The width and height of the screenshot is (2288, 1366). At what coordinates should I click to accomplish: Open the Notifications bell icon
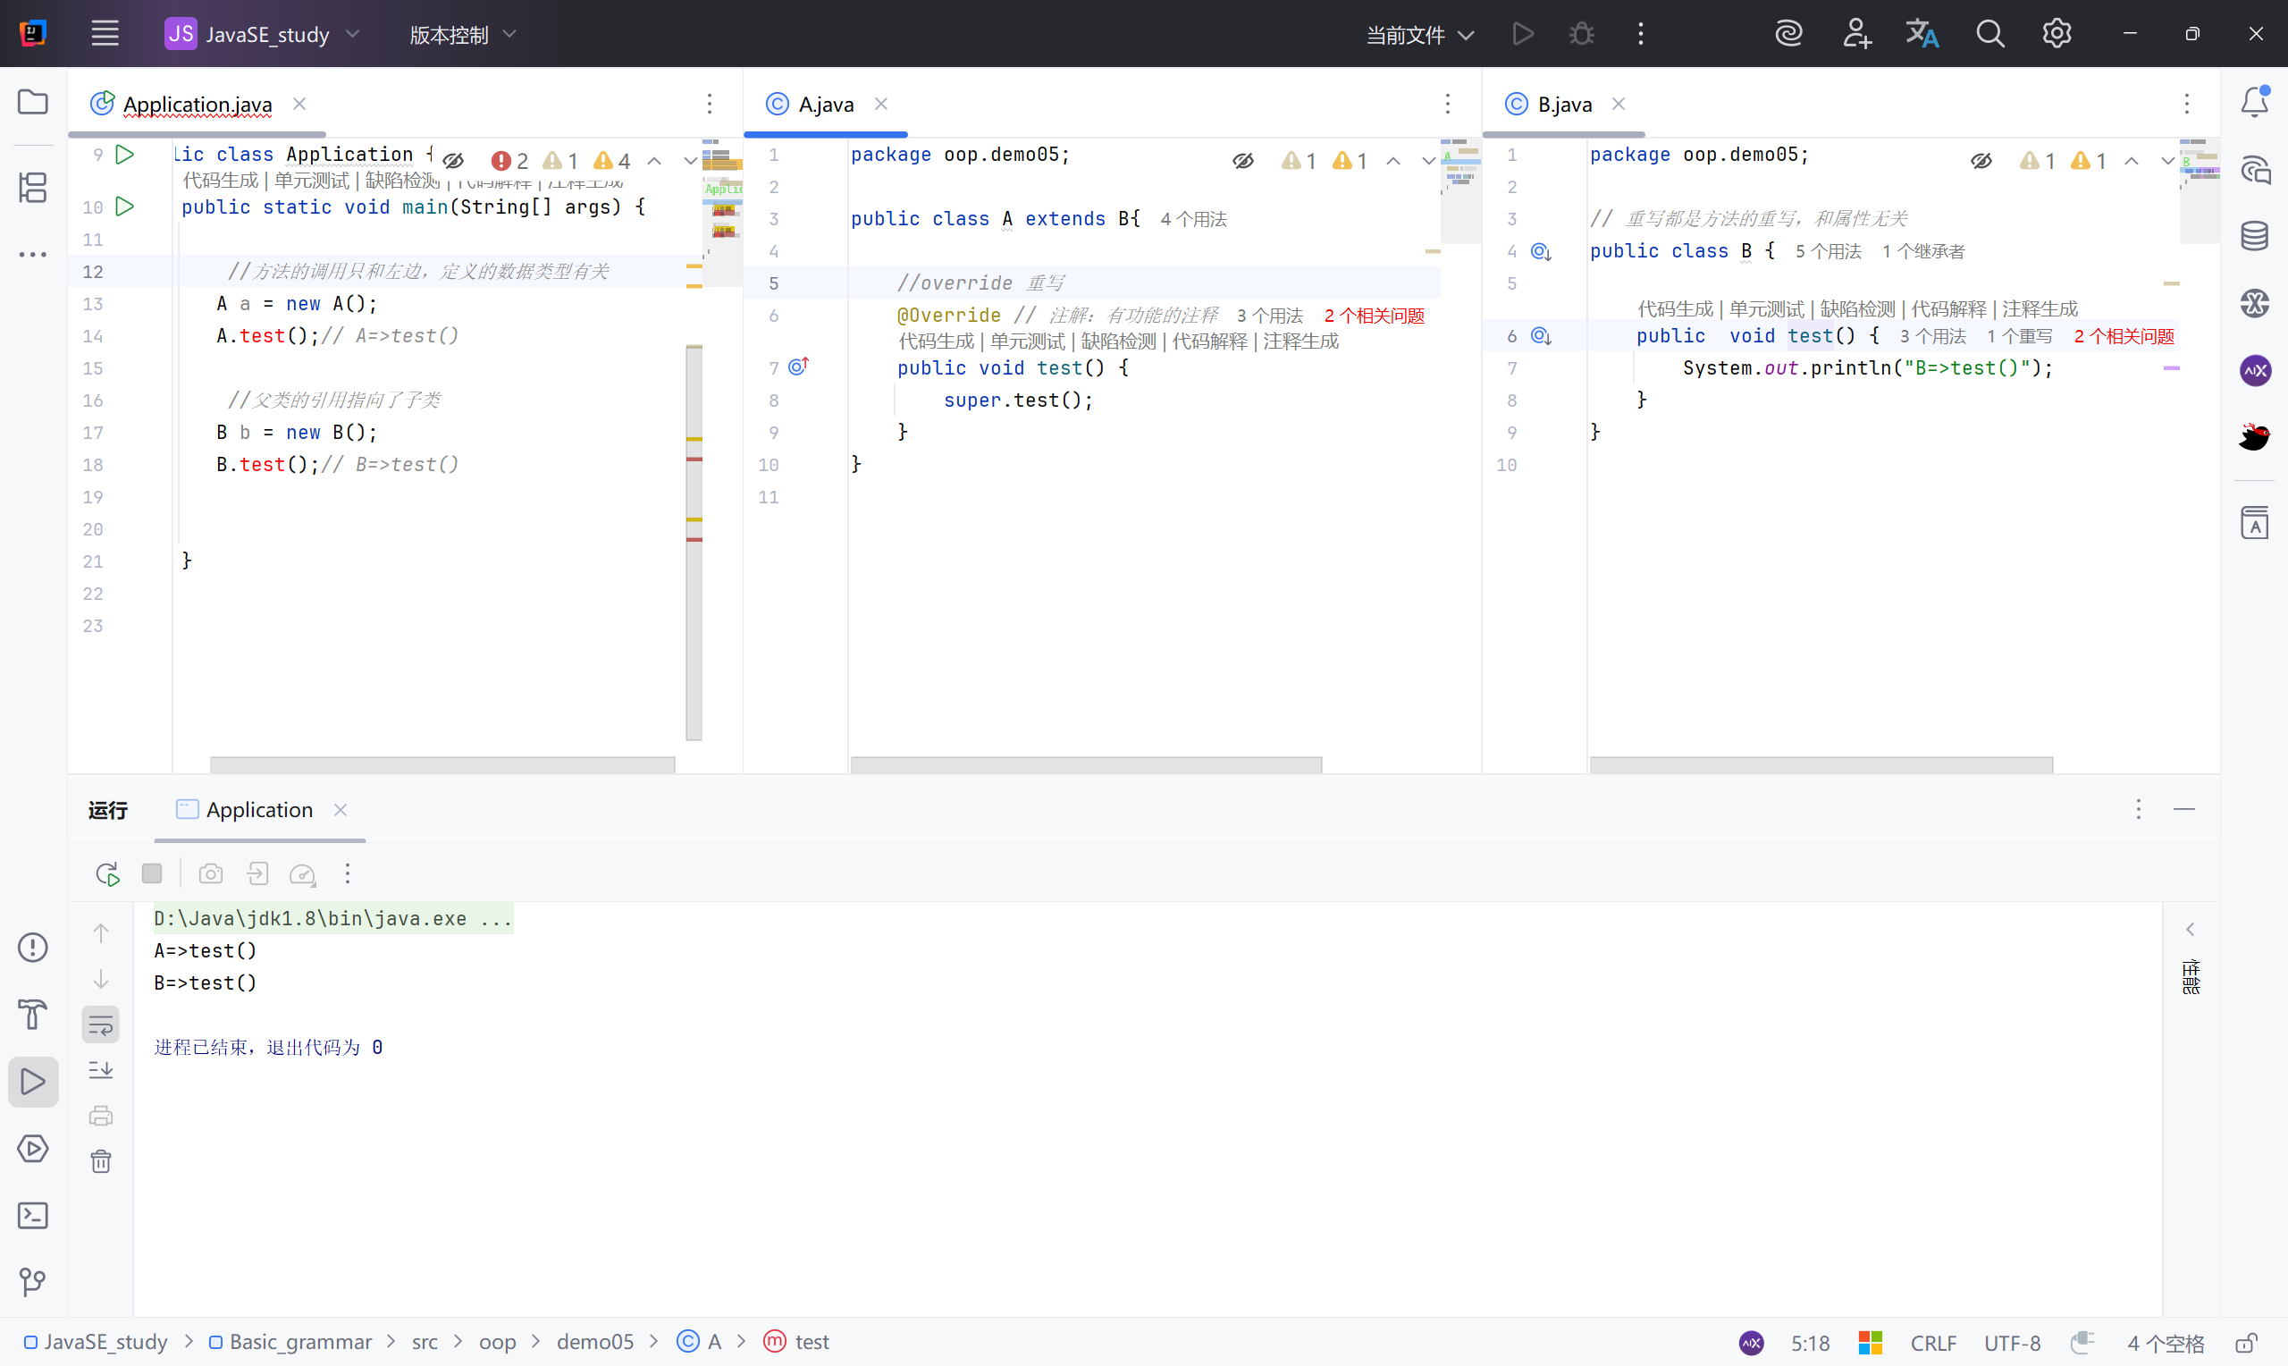click(2254, 102)
